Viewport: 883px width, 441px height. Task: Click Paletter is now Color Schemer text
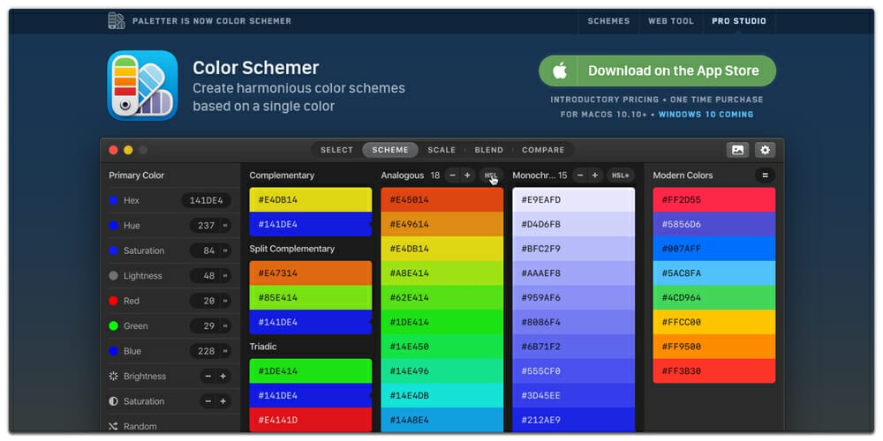pyautogui.click(x=212, y=21)
